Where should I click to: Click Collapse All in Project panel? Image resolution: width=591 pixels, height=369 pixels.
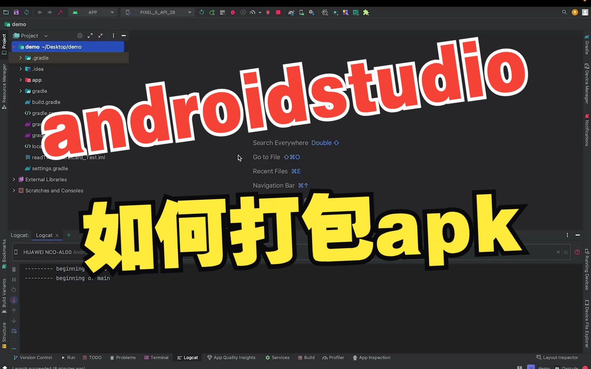(x=101, y=35)
